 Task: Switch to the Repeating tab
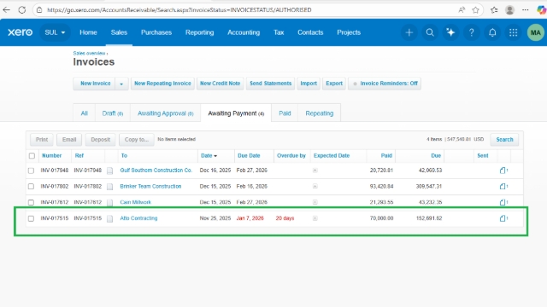[319, 113]
